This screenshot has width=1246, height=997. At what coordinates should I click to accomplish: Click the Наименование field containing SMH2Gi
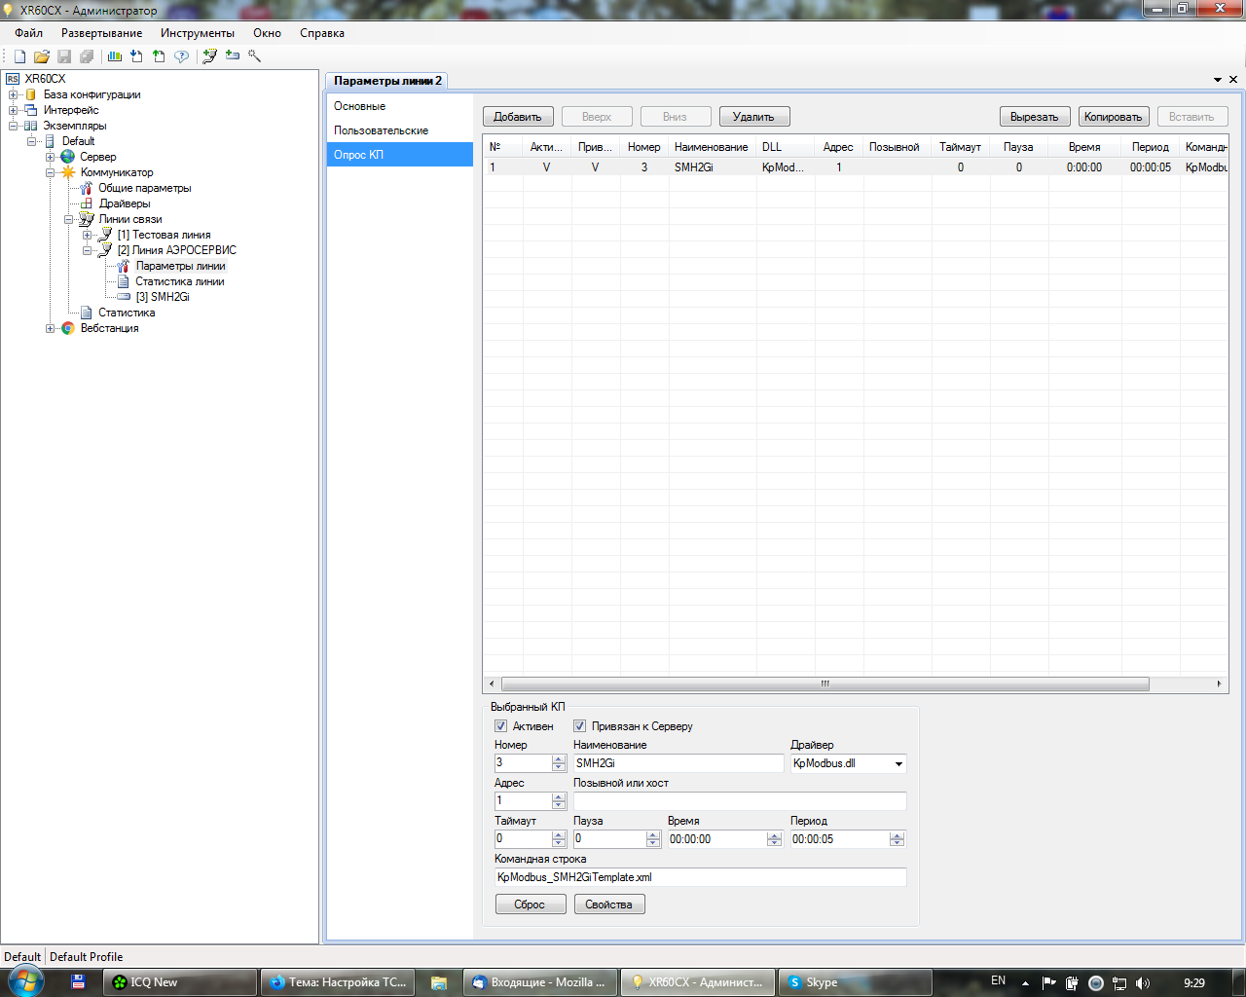pyautogui.click(x=678, y=764)
